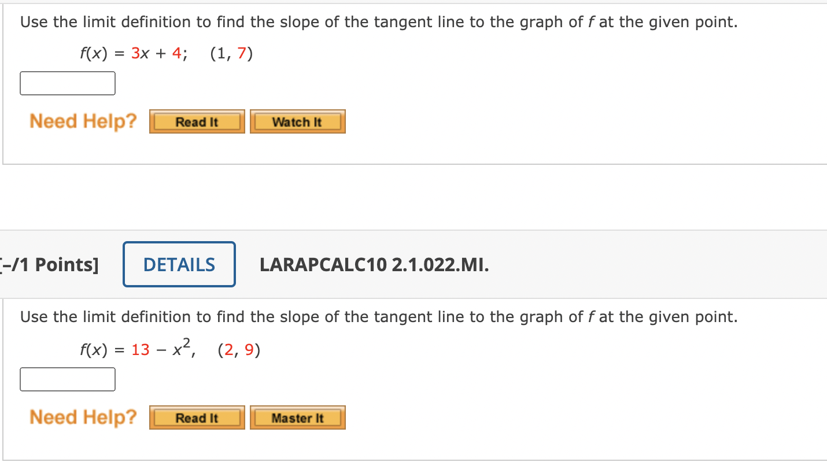This screenshot has height=462, width=827.
Task: Click Read It under the second problem
Action: tap(197, 417)
